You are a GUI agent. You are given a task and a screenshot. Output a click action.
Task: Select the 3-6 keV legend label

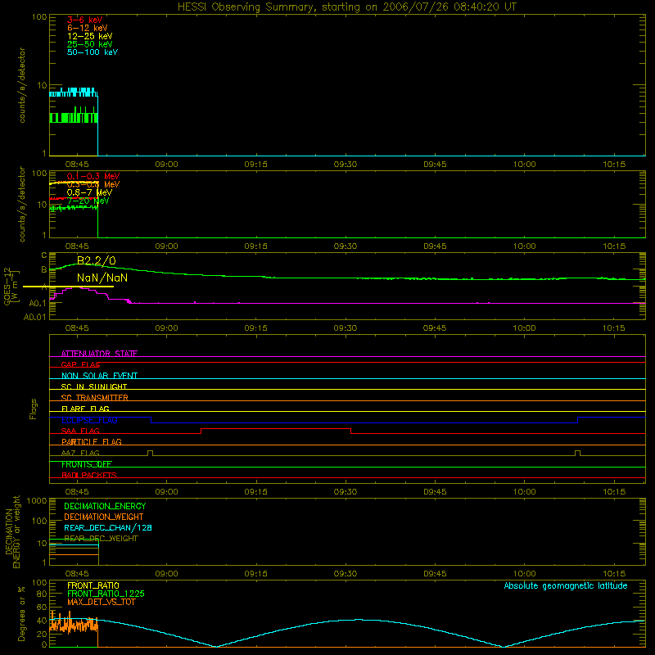tap(84, 20)
